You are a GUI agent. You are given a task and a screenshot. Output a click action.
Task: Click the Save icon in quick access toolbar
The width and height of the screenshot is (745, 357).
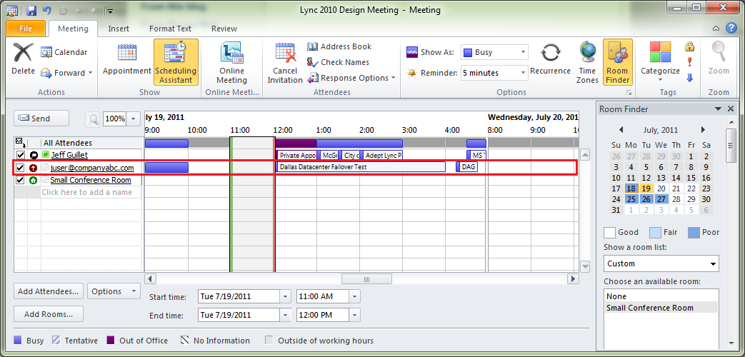point(32,10)
